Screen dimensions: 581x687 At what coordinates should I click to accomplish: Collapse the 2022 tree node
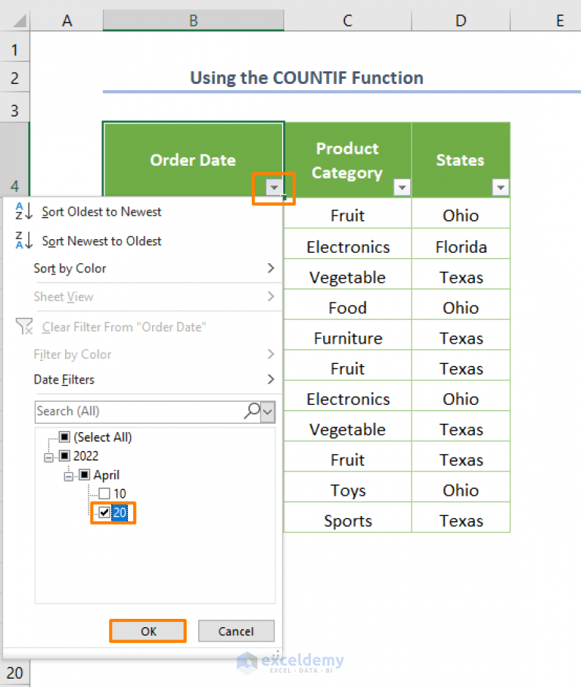49,456
